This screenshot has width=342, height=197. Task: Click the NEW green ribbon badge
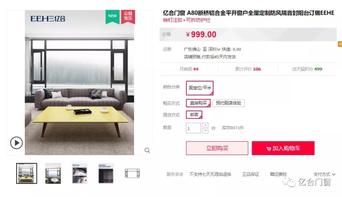tap(112, 17)
